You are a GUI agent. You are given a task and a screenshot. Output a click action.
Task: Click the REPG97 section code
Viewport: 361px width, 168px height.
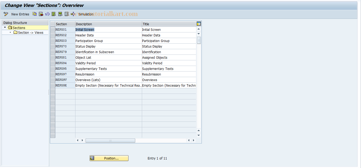point(61,74)
